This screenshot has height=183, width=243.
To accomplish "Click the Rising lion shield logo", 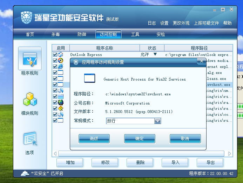I will 27,17.
